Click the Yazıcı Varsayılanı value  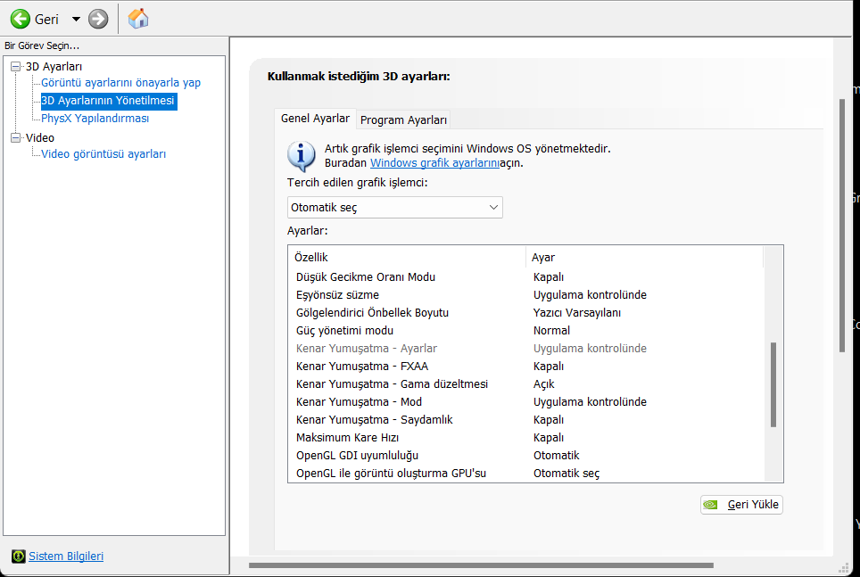click(x=577, y=313)
